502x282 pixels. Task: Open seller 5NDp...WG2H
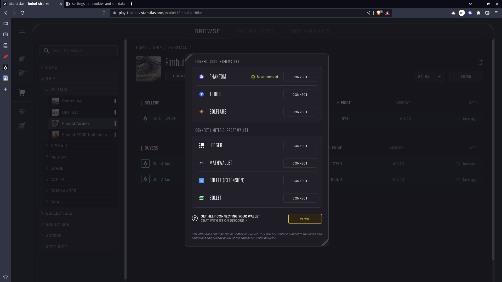click(164, 119)
